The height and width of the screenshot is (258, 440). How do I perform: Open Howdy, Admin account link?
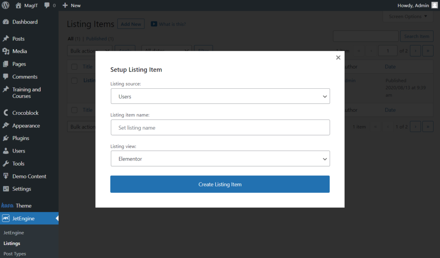[x=413, y=5]
